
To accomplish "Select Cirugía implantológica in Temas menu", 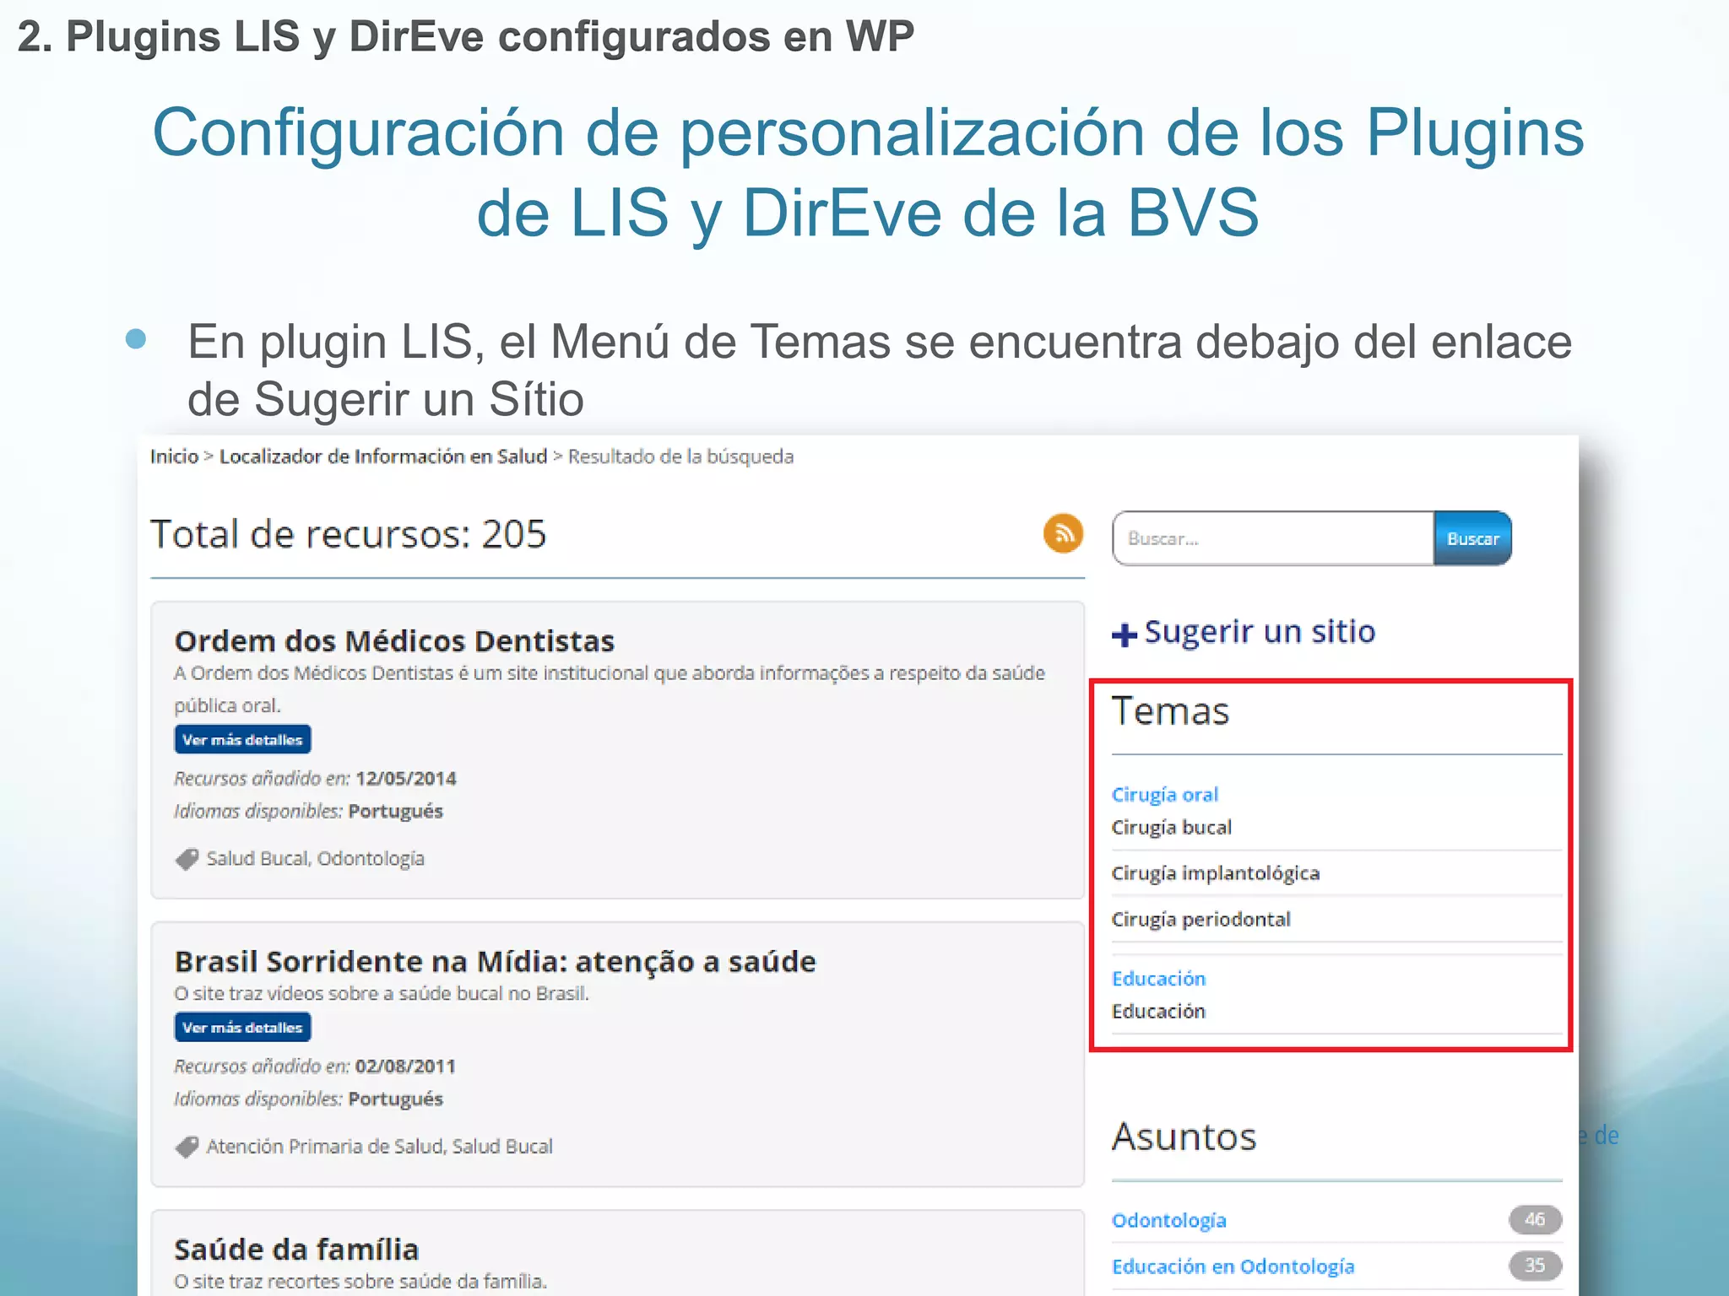I will pos(1215,873).
